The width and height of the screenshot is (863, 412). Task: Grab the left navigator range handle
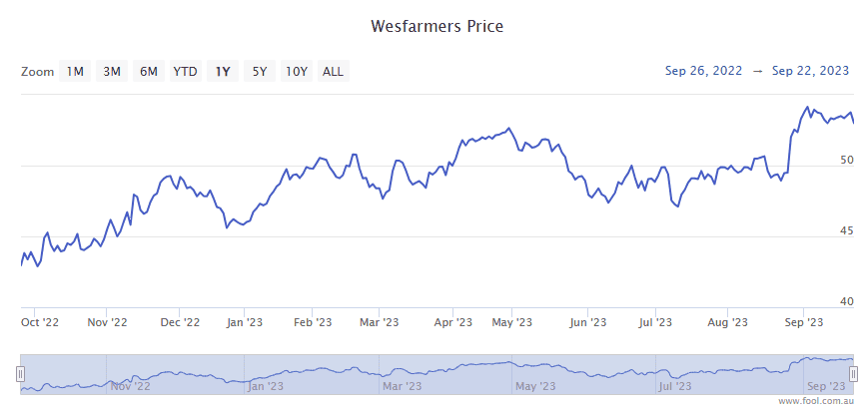point(19,373)
